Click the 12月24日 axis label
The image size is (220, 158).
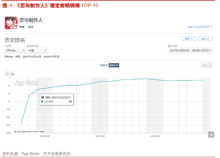click(x=100, y=136)
